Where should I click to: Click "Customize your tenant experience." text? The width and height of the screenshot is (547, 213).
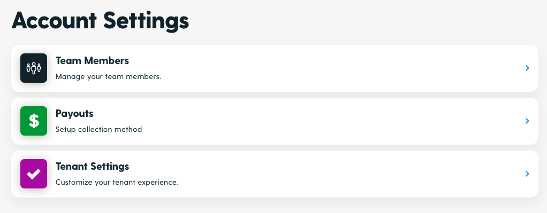(117, 183)
